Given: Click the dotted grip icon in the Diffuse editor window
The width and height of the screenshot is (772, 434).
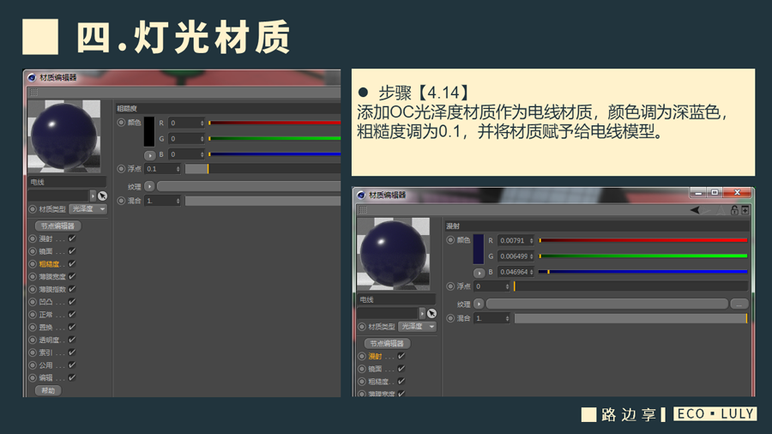Looking at the screenshot, I should [x=363, y=210].
